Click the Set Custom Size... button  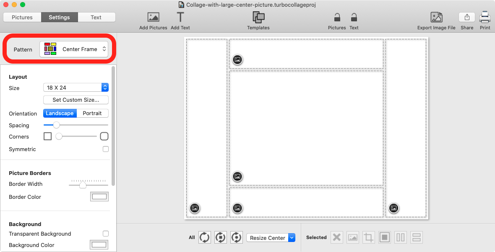[76, 100]
